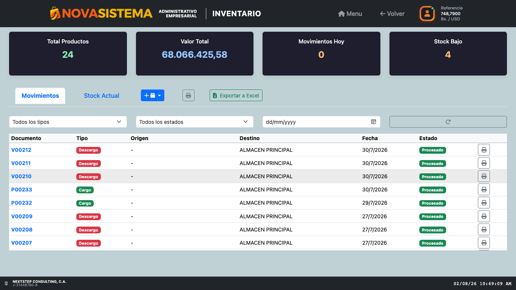
Task: Open document V00211
Action: pos(21,163)
